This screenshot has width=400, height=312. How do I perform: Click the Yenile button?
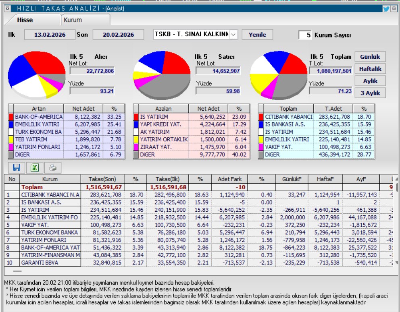[257, 34]
